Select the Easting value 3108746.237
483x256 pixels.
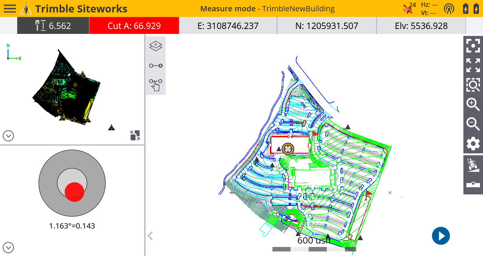pos(228,26)
